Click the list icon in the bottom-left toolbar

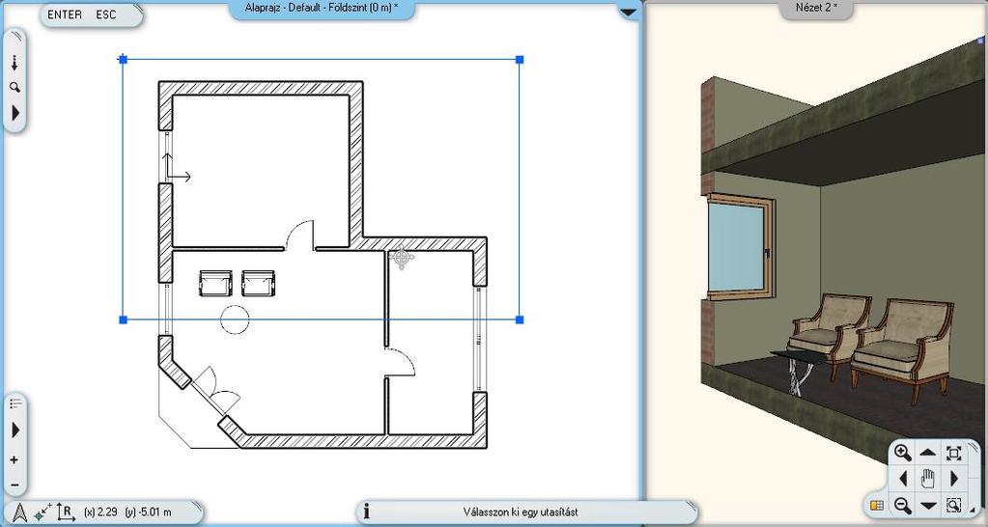[x=14, y=403]
